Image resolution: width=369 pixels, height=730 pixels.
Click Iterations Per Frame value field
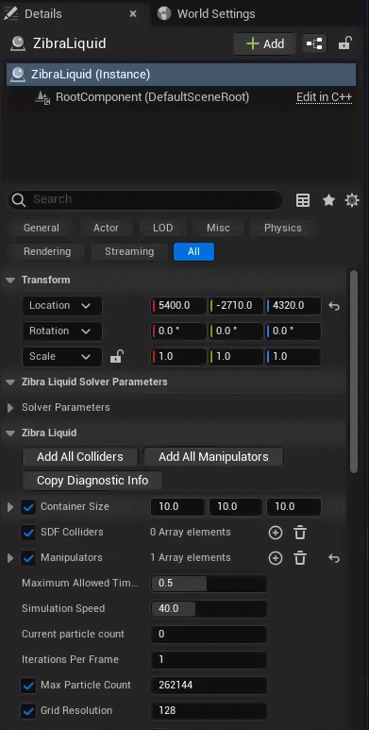coord(209,660)
